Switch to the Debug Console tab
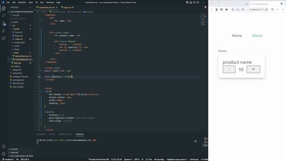 tap(65, 134)
